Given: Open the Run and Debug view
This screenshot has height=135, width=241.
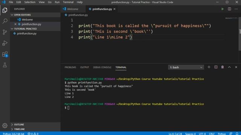Looking at the screenshot, I should click(5, 43).
